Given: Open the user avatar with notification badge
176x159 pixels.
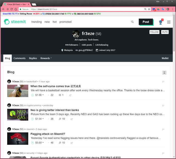Looking at the screenshot, I should click(161, 22).
